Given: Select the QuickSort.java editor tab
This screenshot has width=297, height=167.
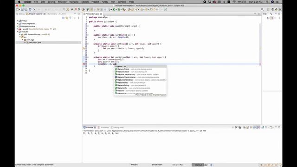Looking at the screenshot, I should coord(93,14).
